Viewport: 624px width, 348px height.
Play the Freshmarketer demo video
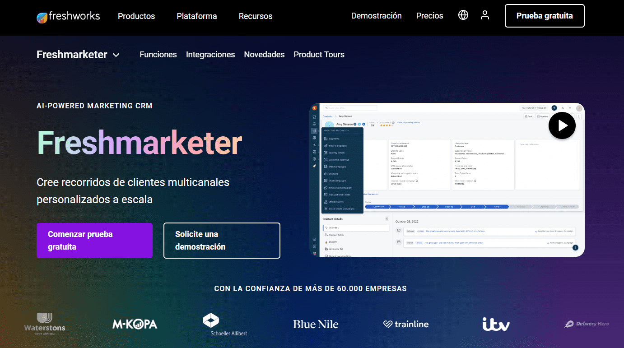[562, 125]
